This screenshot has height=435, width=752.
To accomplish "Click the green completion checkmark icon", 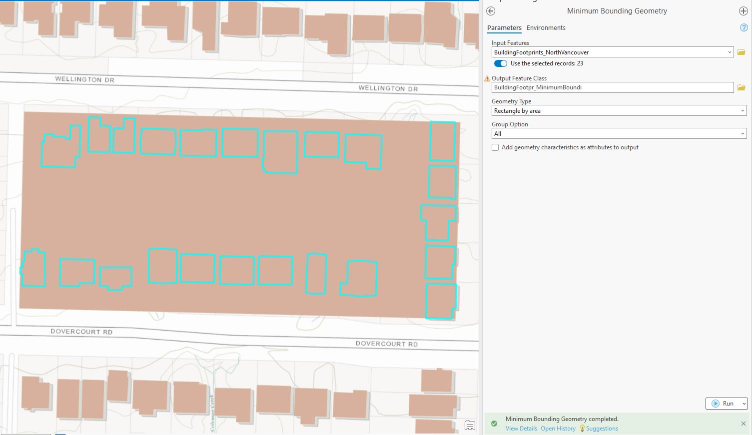I will click(494, 423).
